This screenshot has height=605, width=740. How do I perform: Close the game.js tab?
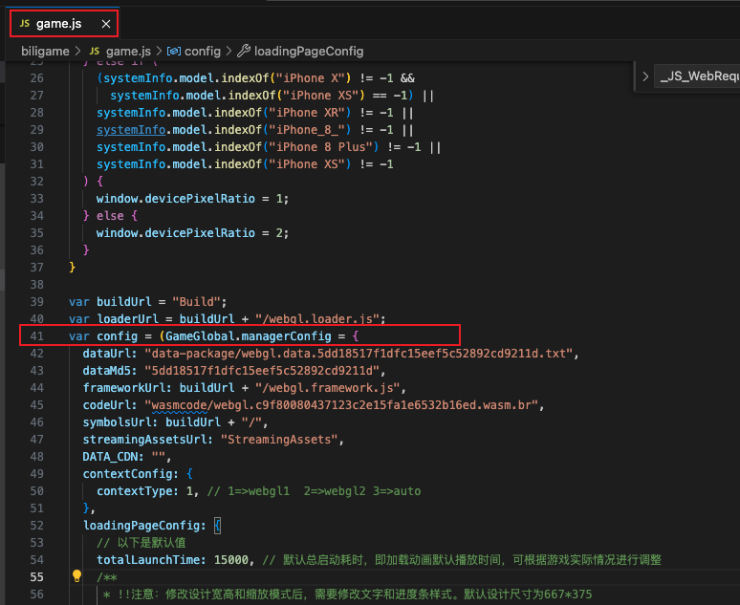point(106,24)
